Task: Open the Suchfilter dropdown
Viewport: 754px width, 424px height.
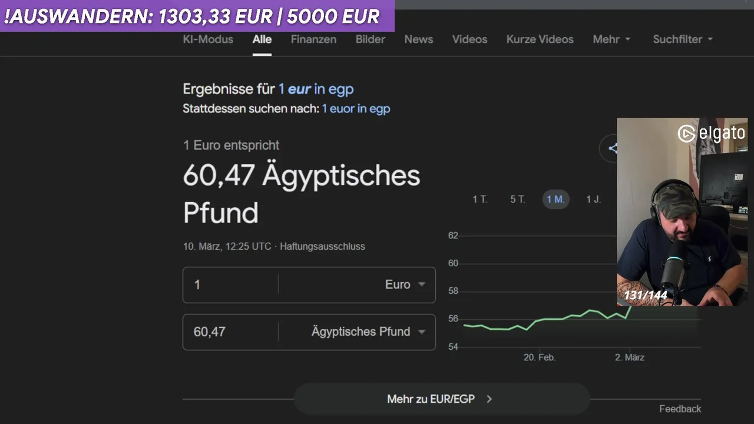Action: click(x=683, y=39)
